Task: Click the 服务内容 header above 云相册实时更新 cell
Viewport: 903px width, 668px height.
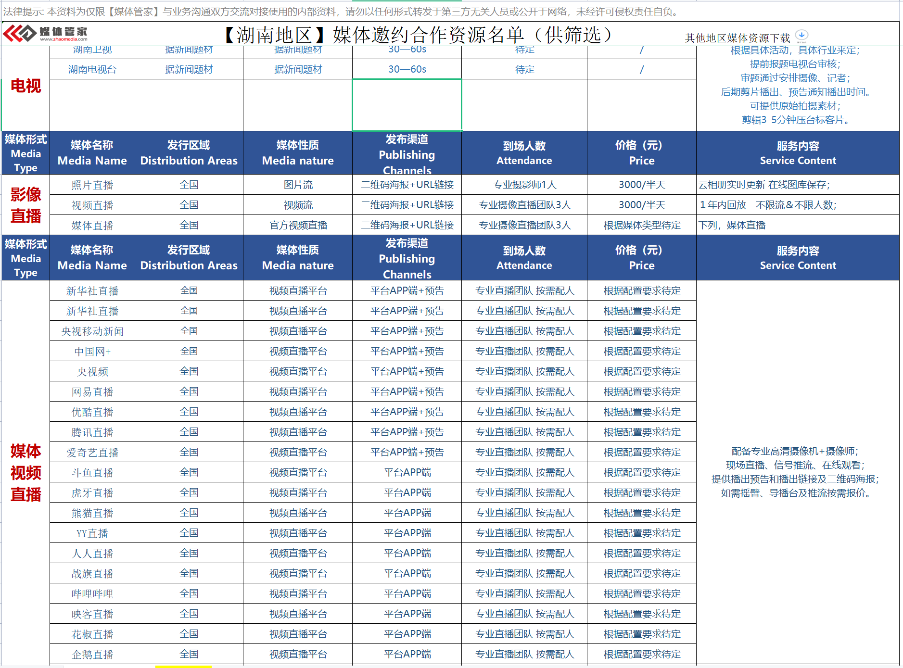Action: [798, 152]
